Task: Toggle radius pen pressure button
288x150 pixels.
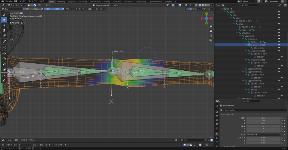Action: coord(41,9)
